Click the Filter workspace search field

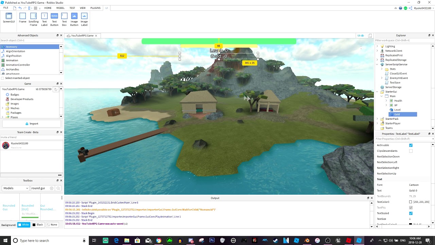[404, 40]
